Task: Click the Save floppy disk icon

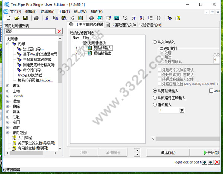Action: tap(25, 18)
